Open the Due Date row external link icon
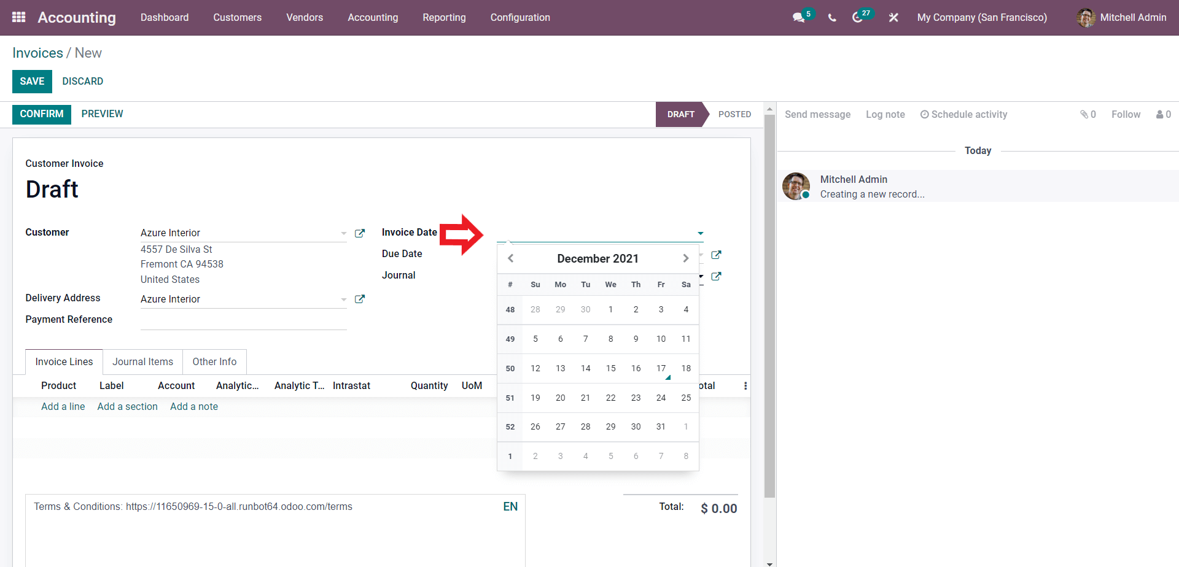The image size is (1179, 567). pyautogui.click(x=716, y=255)
